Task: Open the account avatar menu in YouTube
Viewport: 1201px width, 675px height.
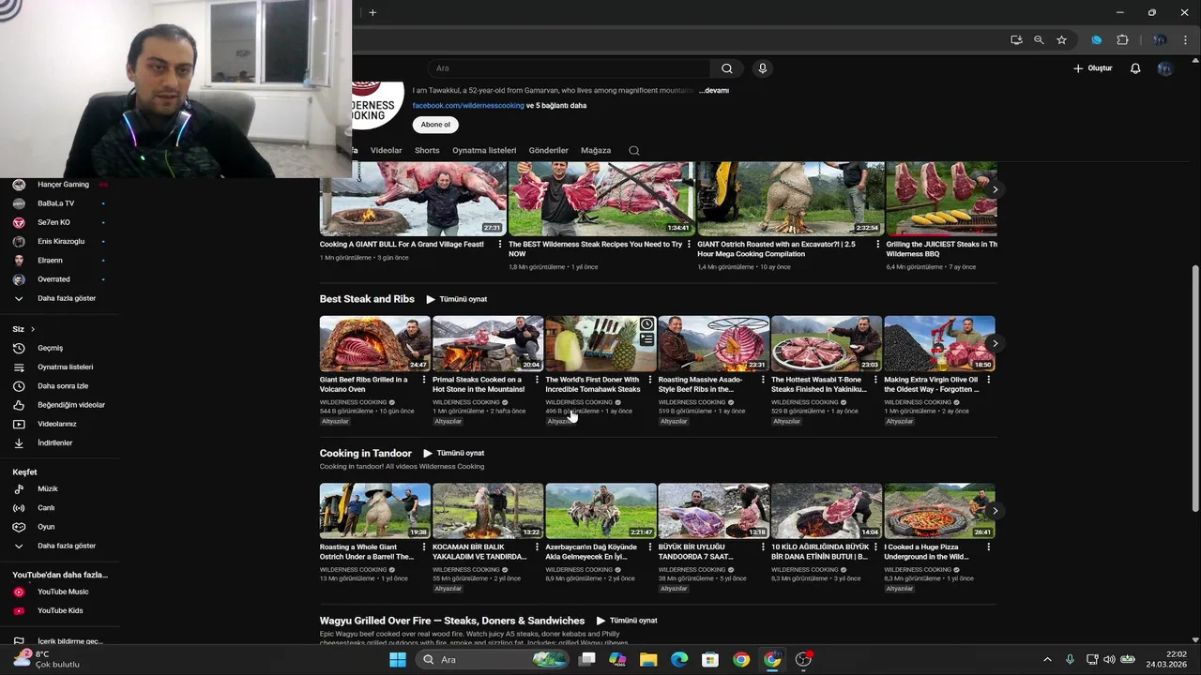Action: coord(1164,68)
